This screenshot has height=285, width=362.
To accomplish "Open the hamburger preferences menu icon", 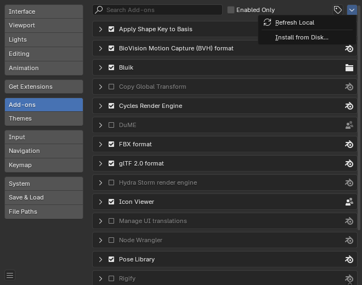I will [10, 275].
